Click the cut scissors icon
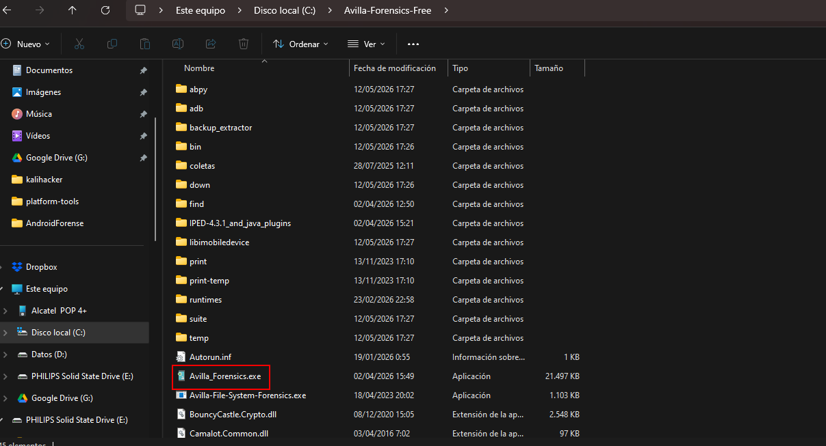The image size is (826, 446). click(x=79, y=44)
